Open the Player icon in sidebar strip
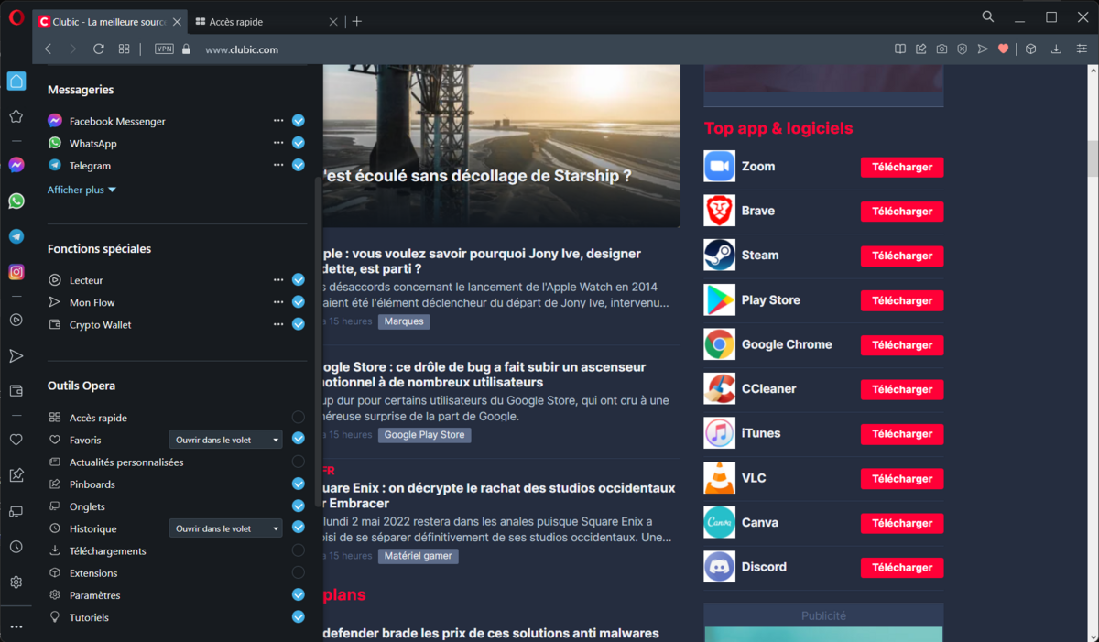The width and height of the screenshot is (1099, 642). [16, 320]
